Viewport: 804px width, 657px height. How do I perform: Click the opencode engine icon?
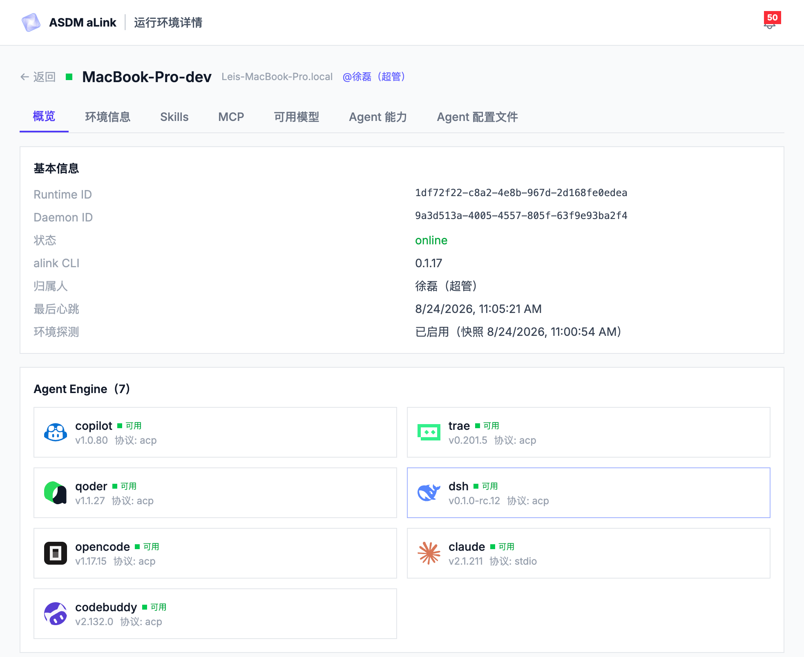(x=56, y=553)
